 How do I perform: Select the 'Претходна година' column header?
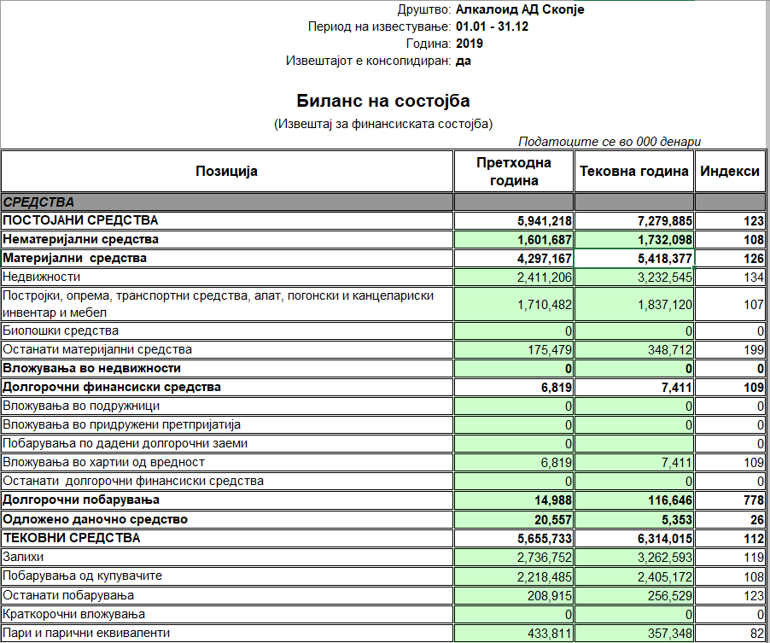[x=513, y=172]
